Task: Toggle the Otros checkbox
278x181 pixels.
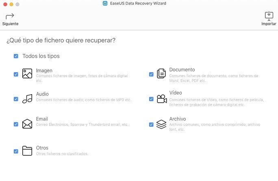Action: [x=16, y=151]
